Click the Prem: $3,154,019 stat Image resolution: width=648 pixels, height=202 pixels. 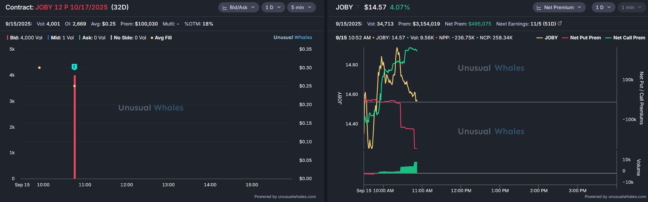(x=419, y=24)
